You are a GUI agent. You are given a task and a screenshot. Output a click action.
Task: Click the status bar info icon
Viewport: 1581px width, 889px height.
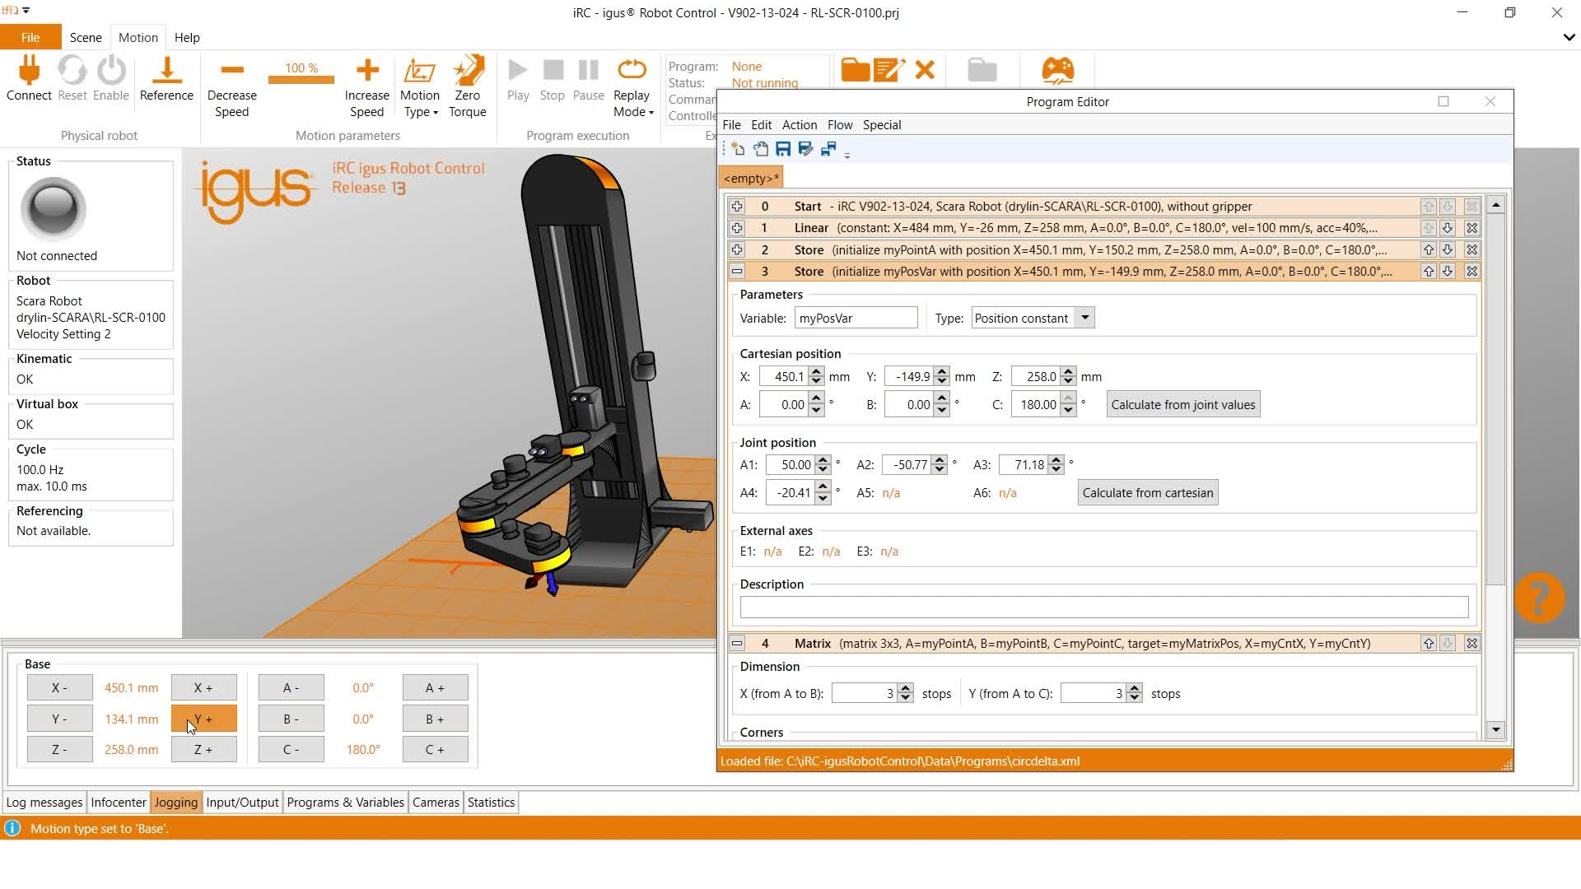point(12,828)
